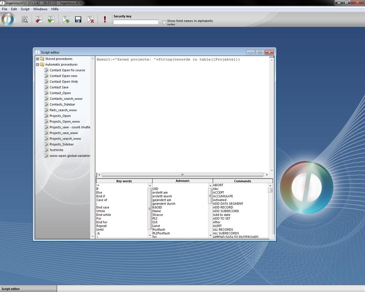Open the Windows menu
This screenshot has height=292, width=365.
coord(40,9)
